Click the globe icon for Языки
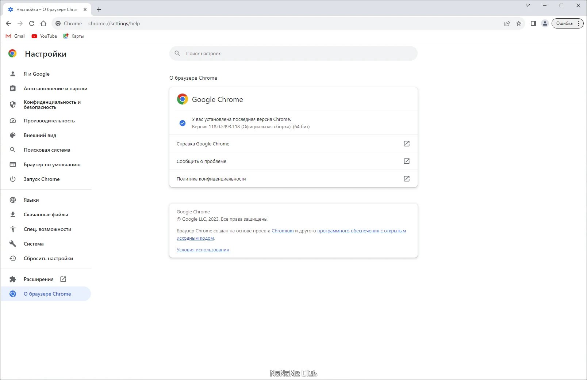The width and height of the screenshot is (587, 380). tap(13, 200)
